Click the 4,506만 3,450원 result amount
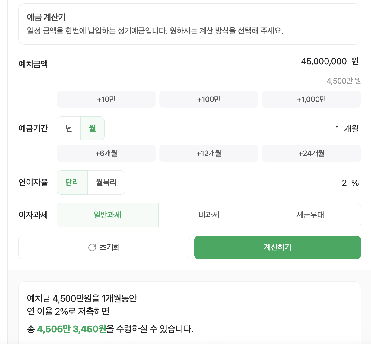The width and height of the screenshot is (371, 344). [71, 329]
